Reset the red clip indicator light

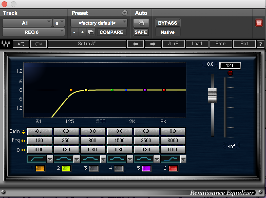pyautogui.click(x=230, y=73)
